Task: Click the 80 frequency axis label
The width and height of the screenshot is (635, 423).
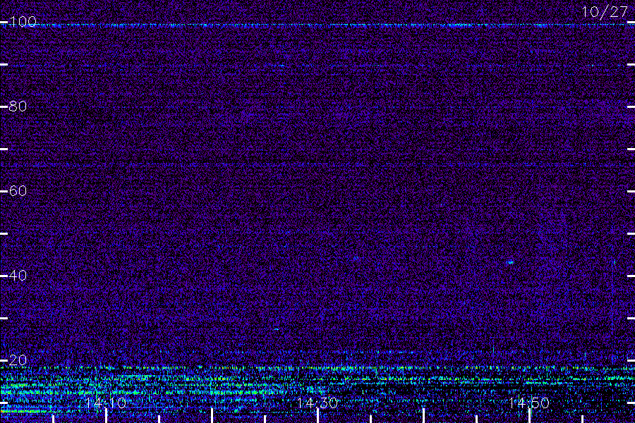Action: 18,106
